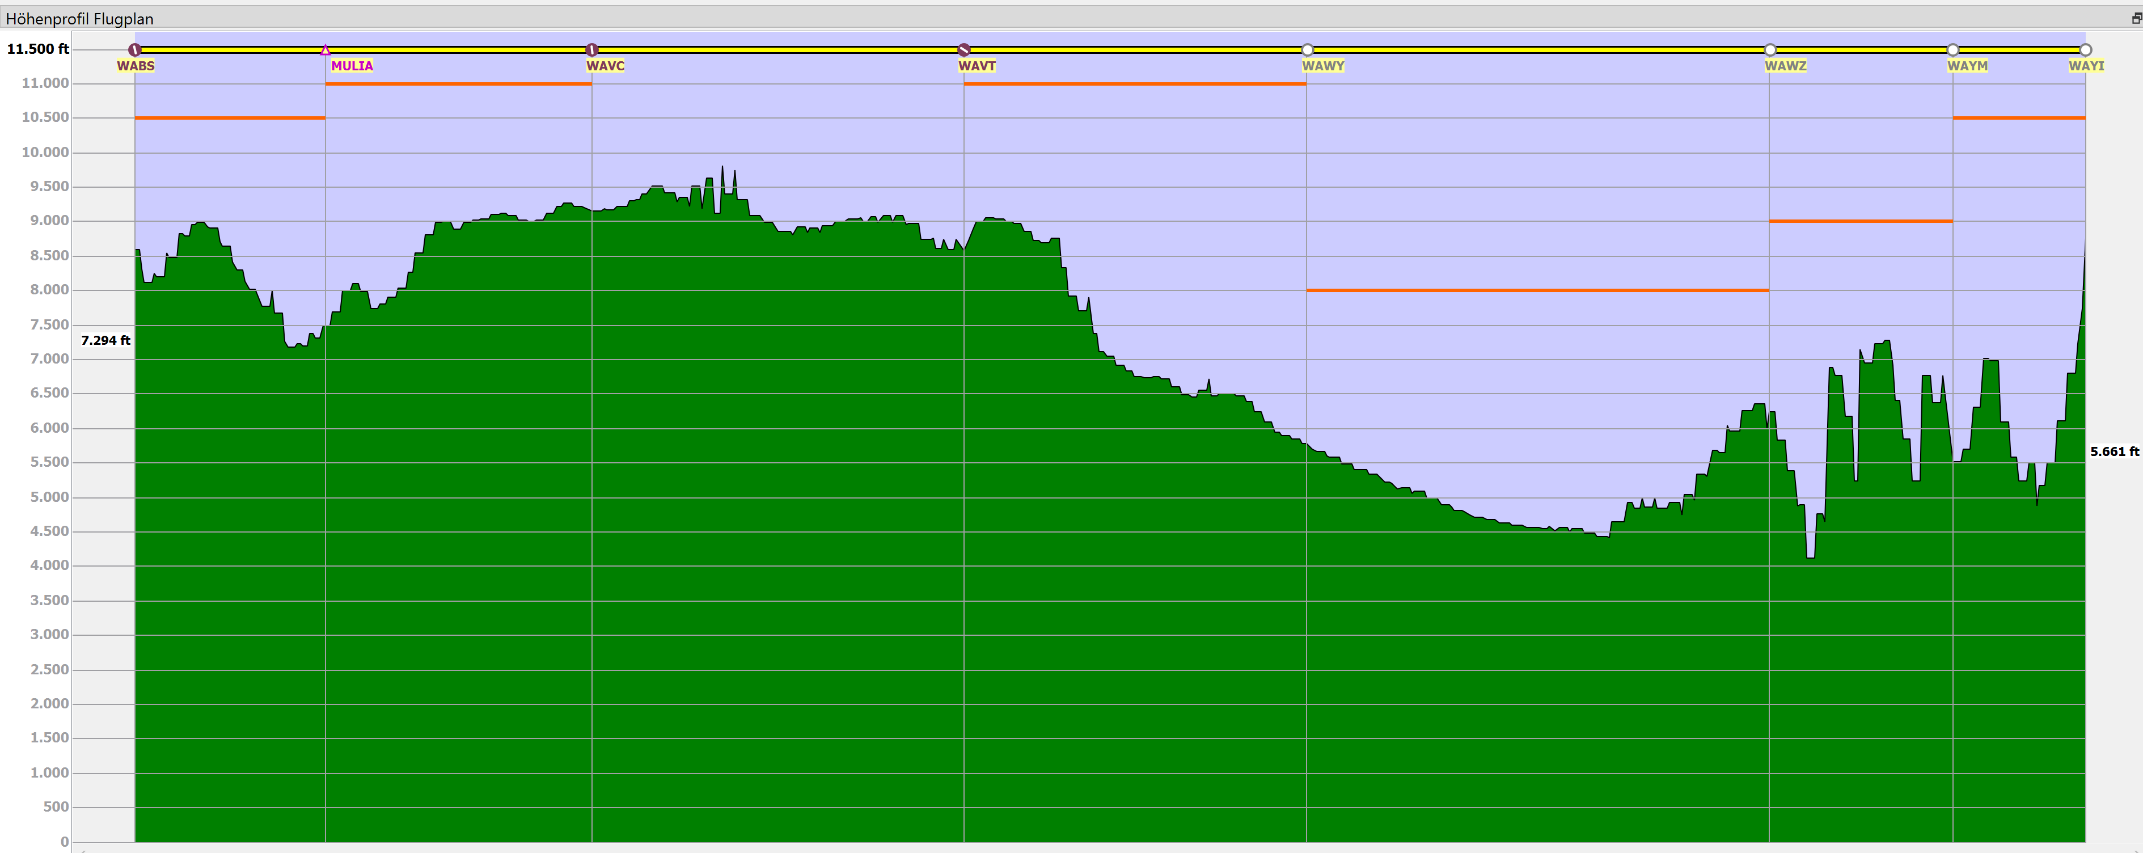Click orange safe altitude line between MULIA and WAVC
This screenshot has height=853, width=2143.
tap(458, 84)
